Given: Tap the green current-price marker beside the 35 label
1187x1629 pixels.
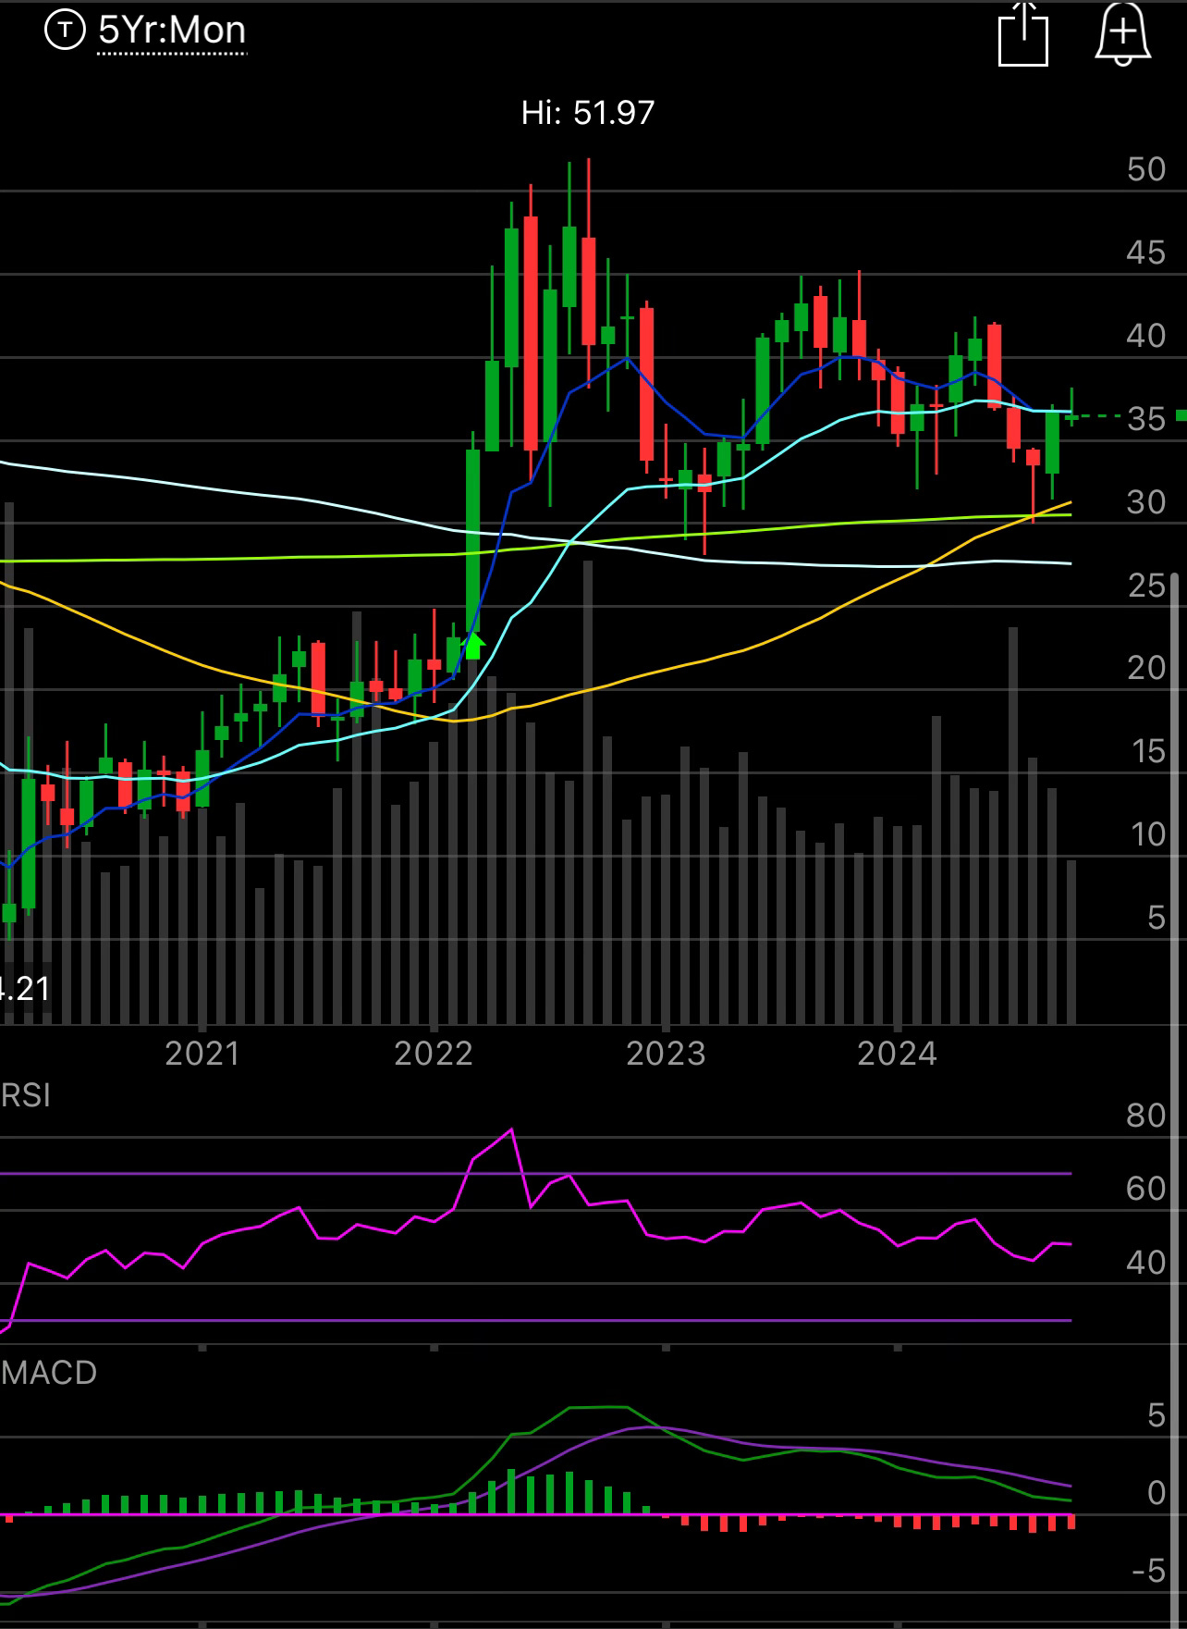Looking at the screenshot, I should 1181,415.
